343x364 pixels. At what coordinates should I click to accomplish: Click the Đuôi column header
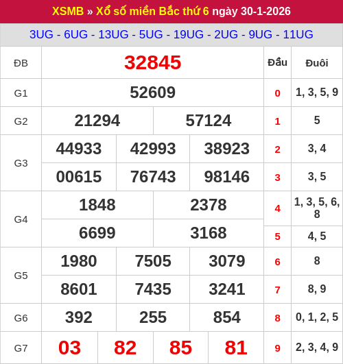coord(317,63)
